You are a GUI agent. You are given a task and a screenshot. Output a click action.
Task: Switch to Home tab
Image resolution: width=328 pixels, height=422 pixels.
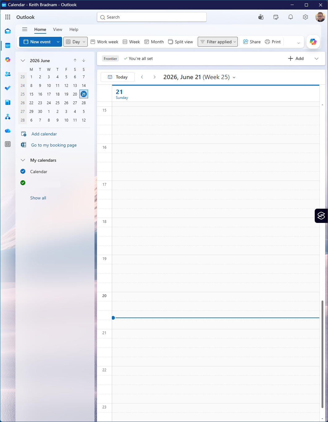tap(40, 29)
